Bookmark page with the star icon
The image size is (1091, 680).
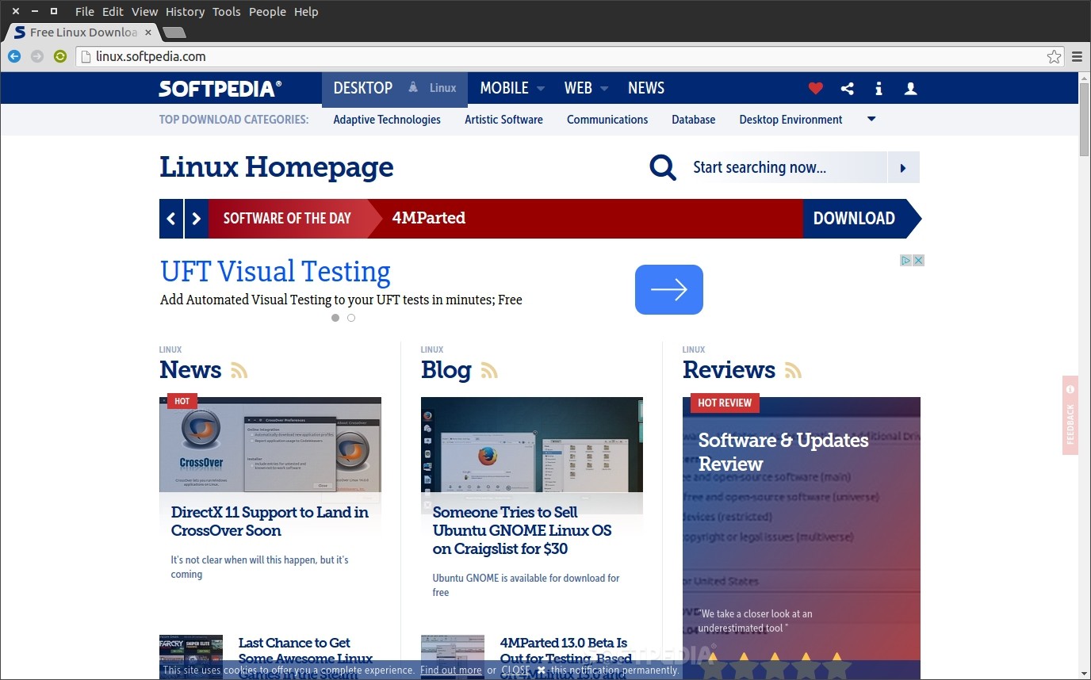click(1054, 56)
